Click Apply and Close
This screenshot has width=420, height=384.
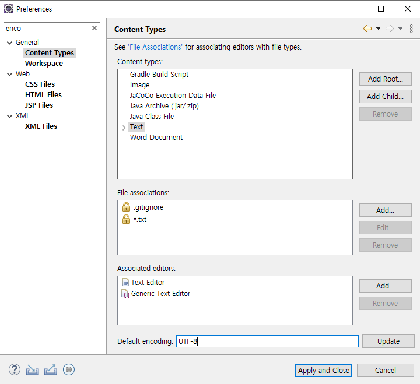324,371
